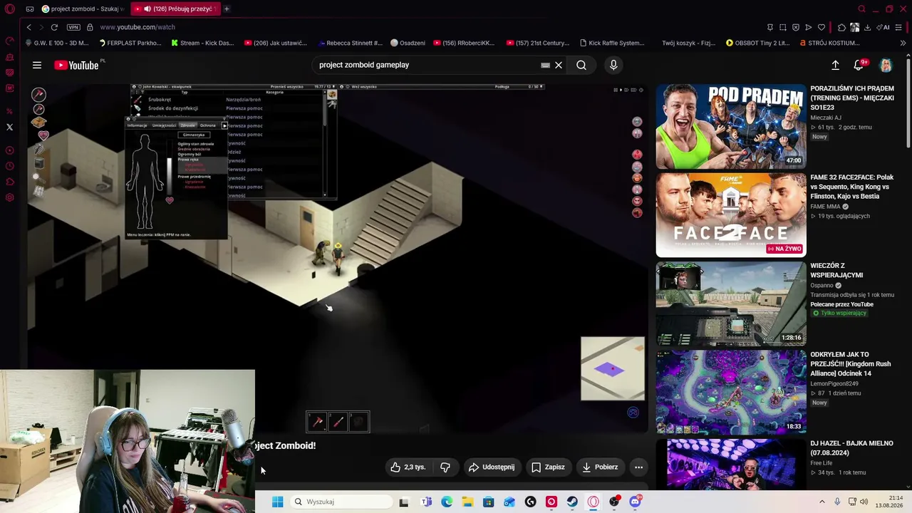Open 'G.W. E 100 - 3D M...' bookmark

56,43
